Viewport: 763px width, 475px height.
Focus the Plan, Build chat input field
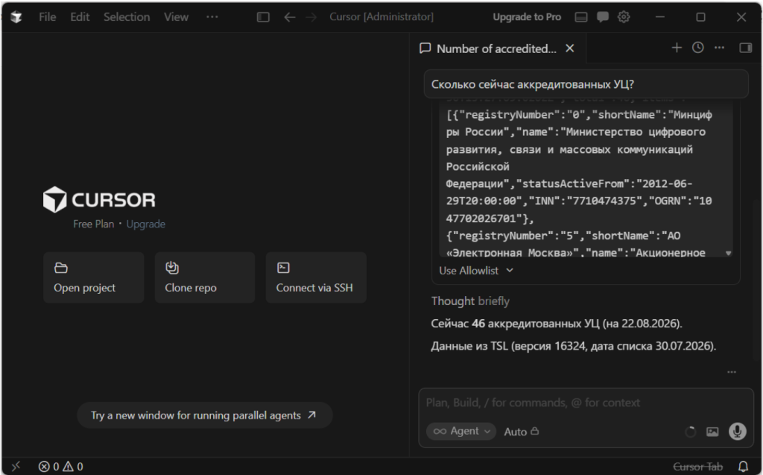click(586, 403)
